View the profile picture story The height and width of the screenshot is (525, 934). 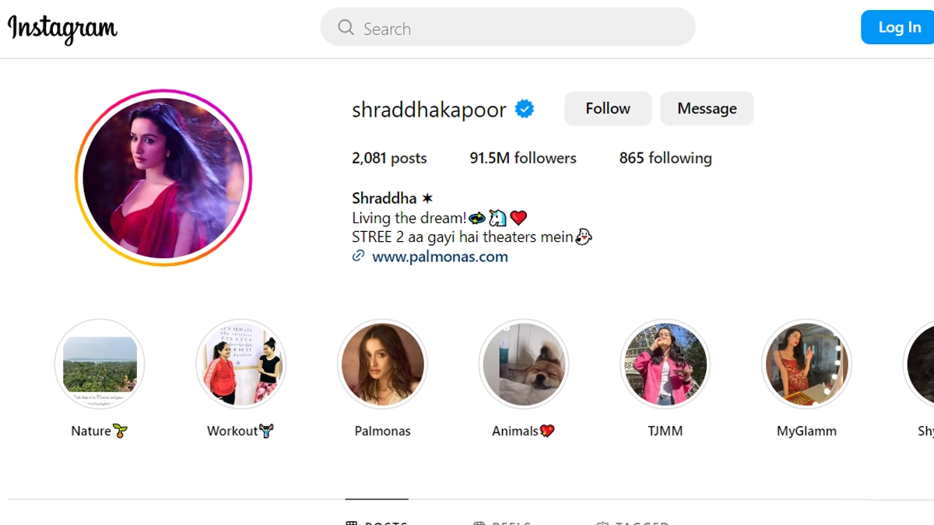point(163,178)
